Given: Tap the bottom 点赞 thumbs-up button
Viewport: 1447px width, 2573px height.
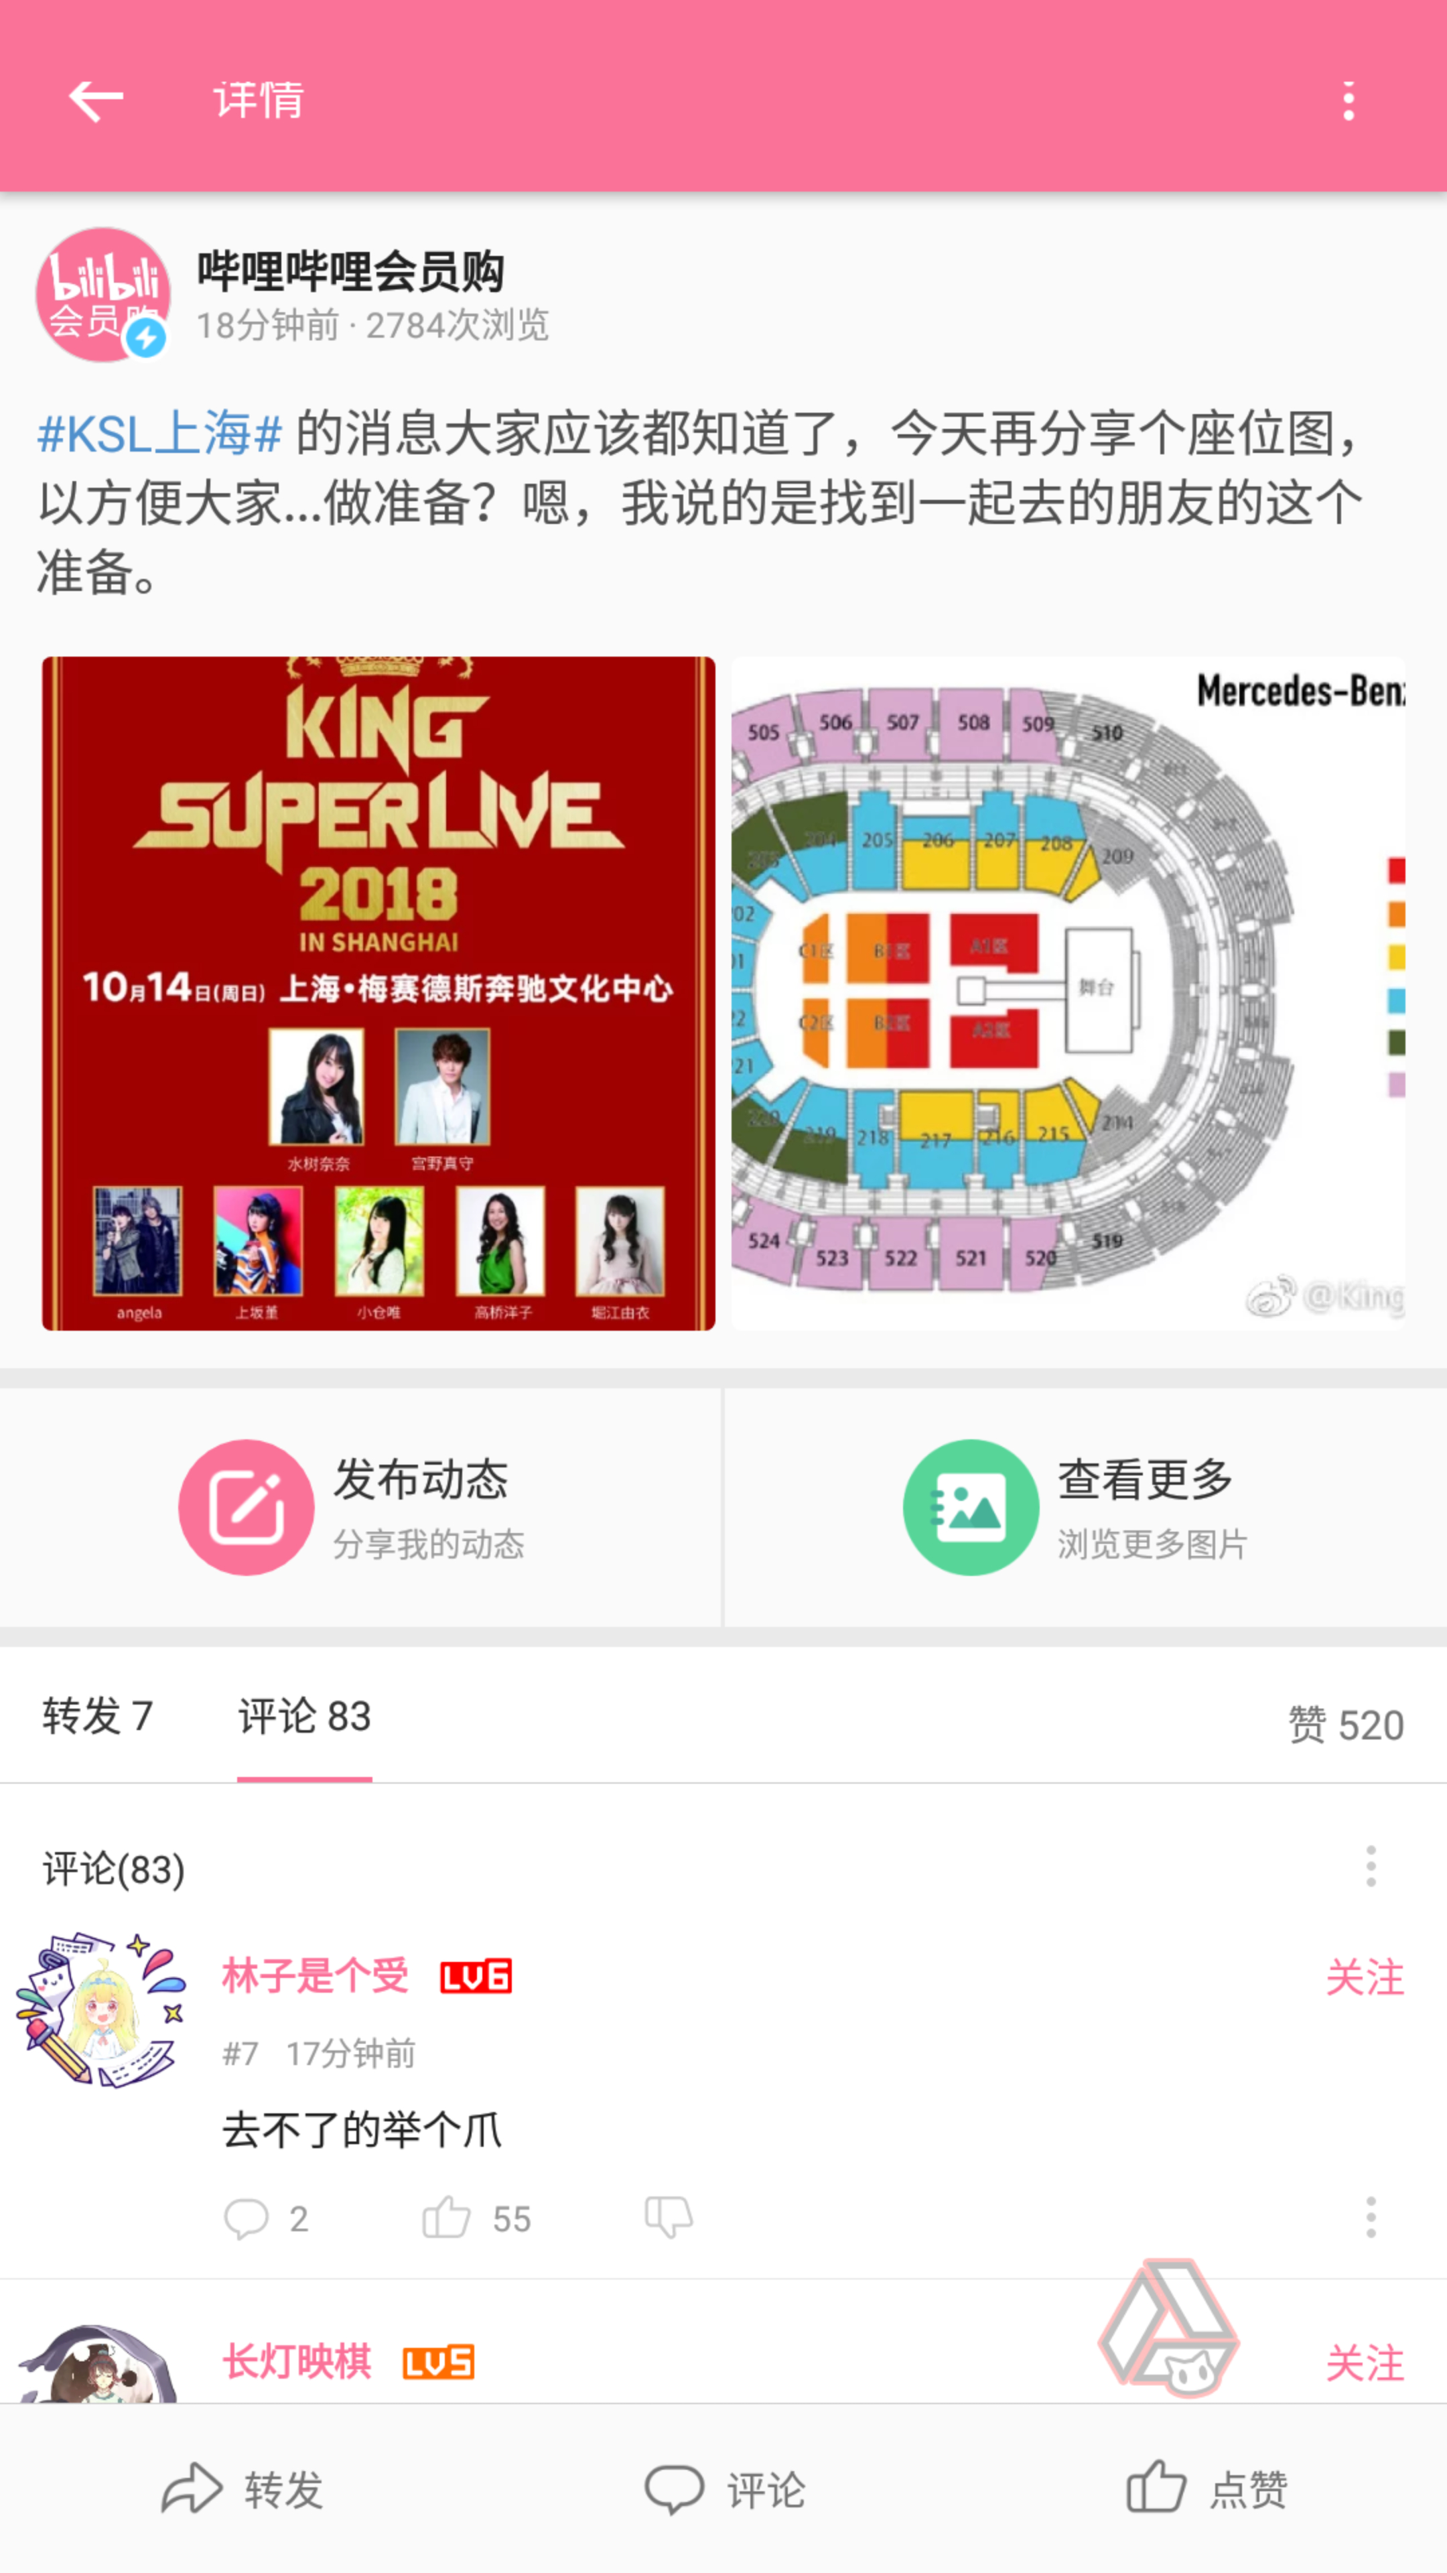Looking at the screenshot, I should 1207,2489.
